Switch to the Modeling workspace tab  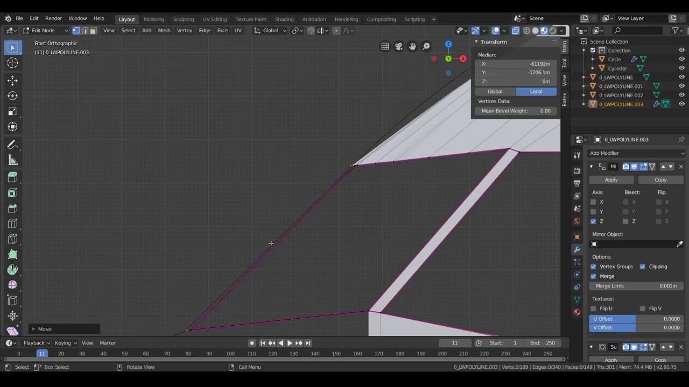(154, 19)
